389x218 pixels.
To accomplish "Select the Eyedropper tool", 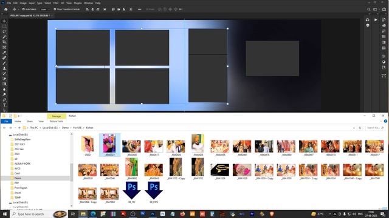I will (x=4, y=53).
